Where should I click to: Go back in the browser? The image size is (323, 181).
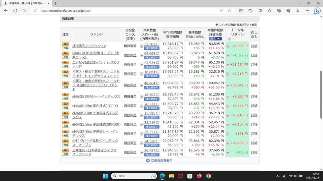coord(6,11)
